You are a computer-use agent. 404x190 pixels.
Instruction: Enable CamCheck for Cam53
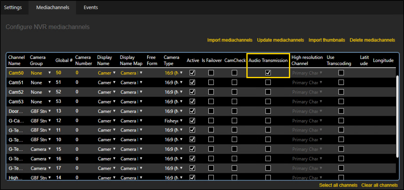234,101
